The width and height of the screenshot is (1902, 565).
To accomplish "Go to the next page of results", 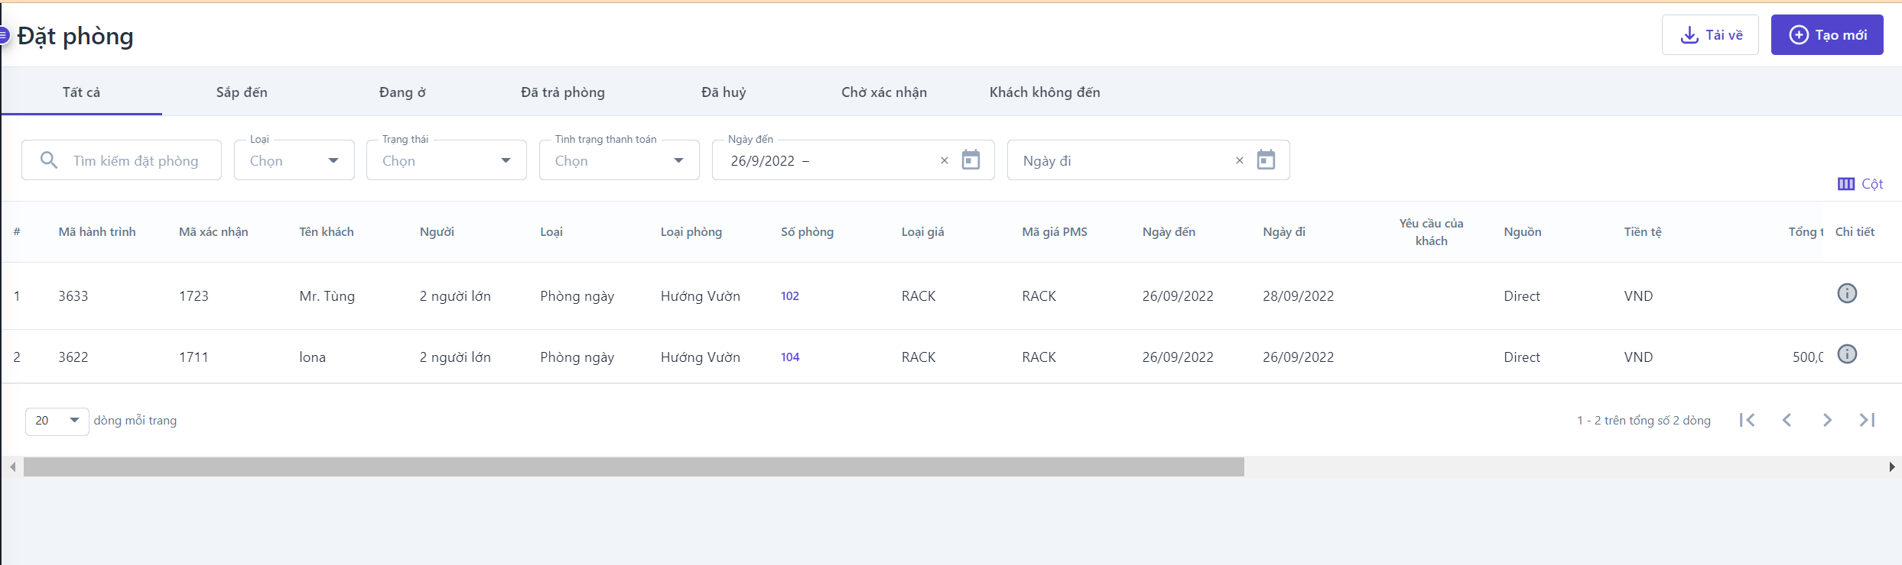I will 1827,420.
